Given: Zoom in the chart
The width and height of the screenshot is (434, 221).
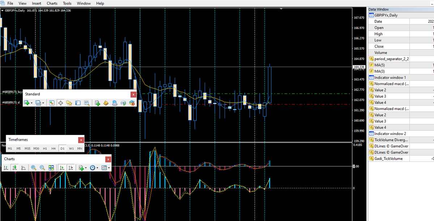Looking at the screenshot, I should pyautogui.click(x=34, y=168).
